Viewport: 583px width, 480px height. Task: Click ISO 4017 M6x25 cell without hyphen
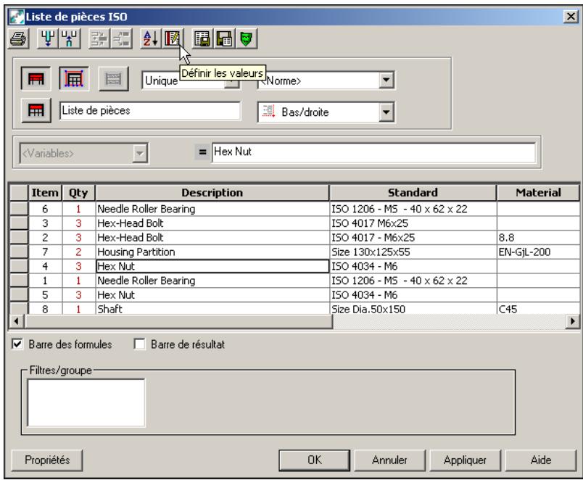(x=413, y=223)
